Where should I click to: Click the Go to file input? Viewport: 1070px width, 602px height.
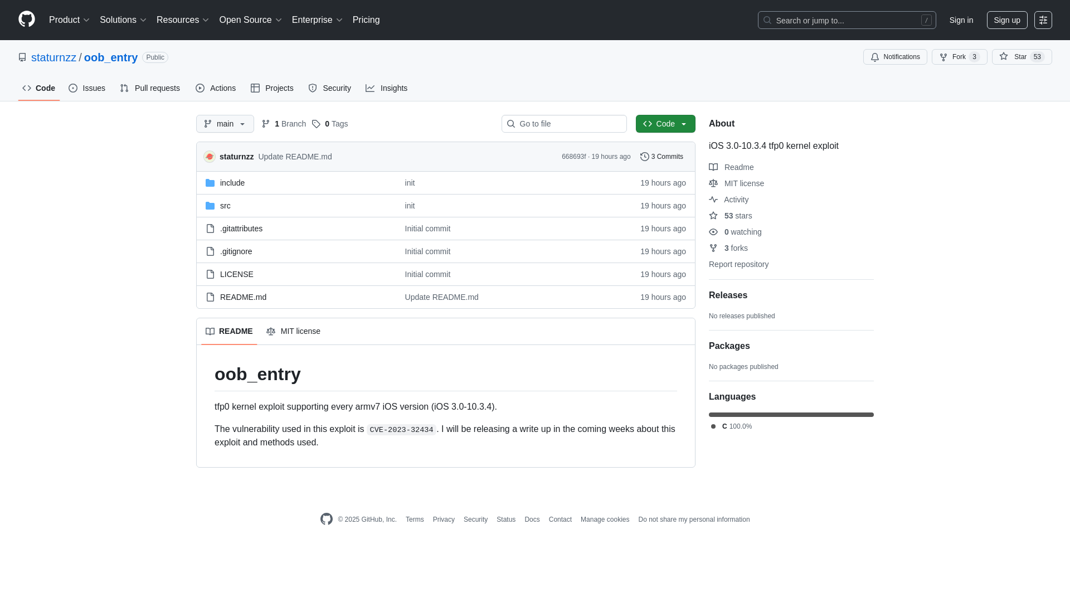point(564,124)
